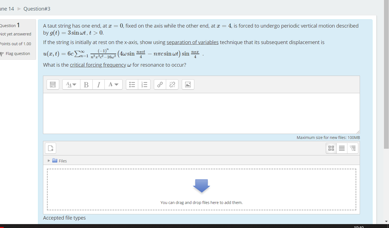Add a file using the add-file icon
Image resolution: width=389 pixels, height=228 pixels.
pos(50,148)
